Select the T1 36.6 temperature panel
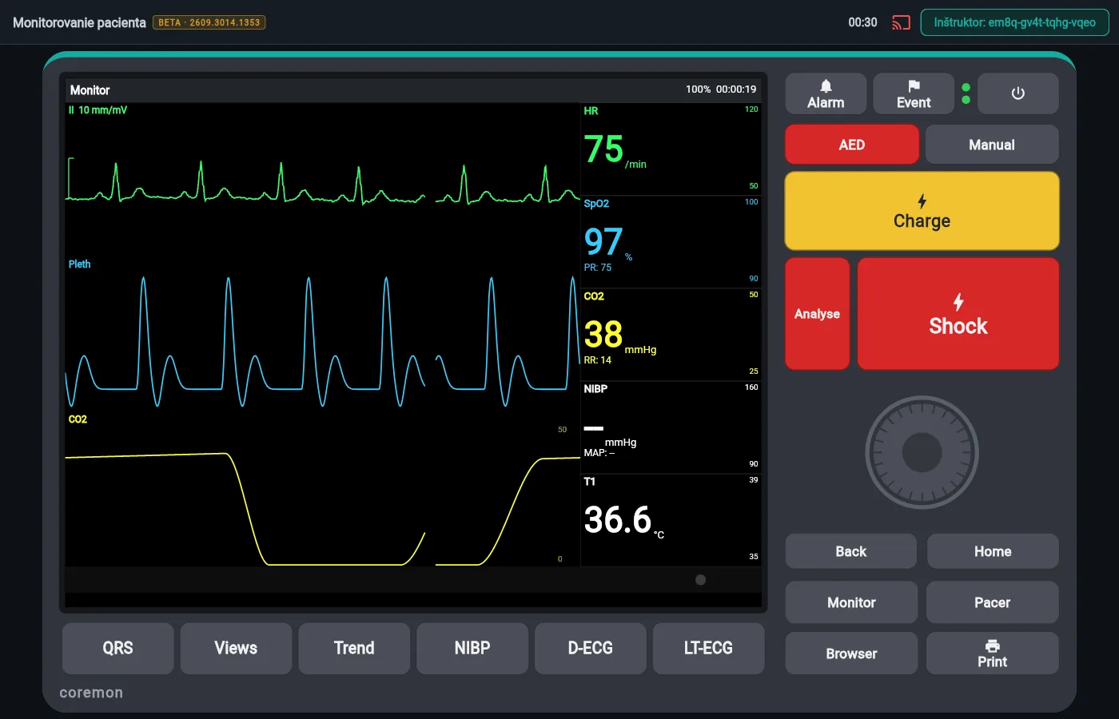The image size is (1119, 719). 671,519
